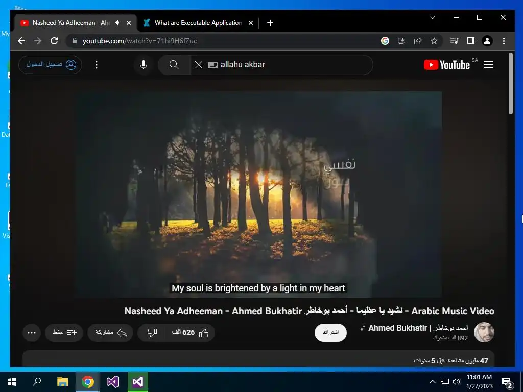
Task: Open Windows taskbar search
Action: 37,382
